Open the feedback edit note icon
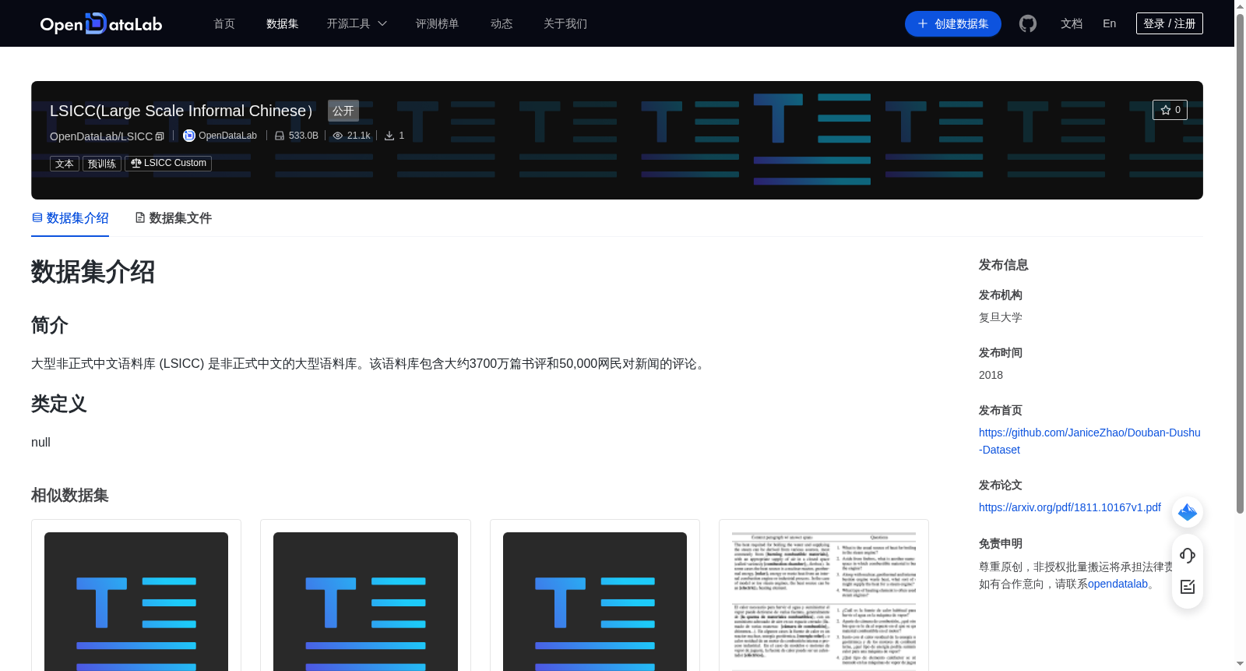 pos(1188,587)
